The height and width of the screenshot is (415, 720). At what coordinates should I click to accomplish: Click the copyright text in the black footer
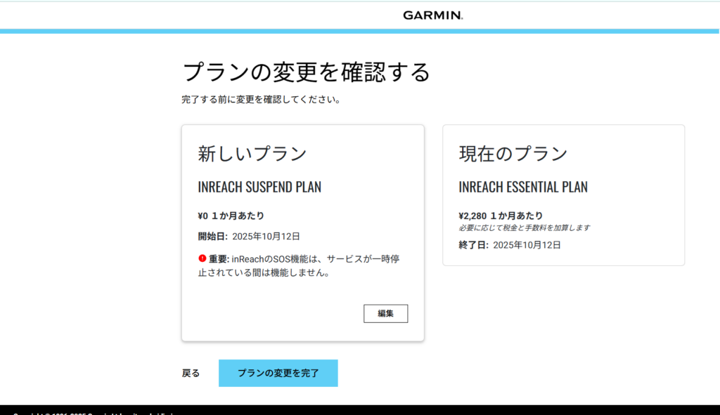[91, 412]
